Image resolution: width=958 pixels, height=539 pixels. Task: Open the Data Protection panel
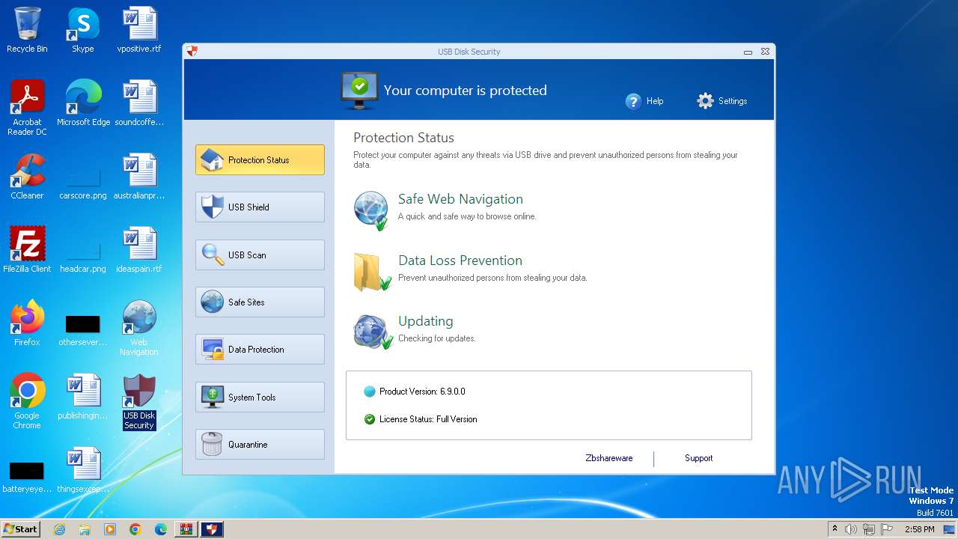point(260,349)
